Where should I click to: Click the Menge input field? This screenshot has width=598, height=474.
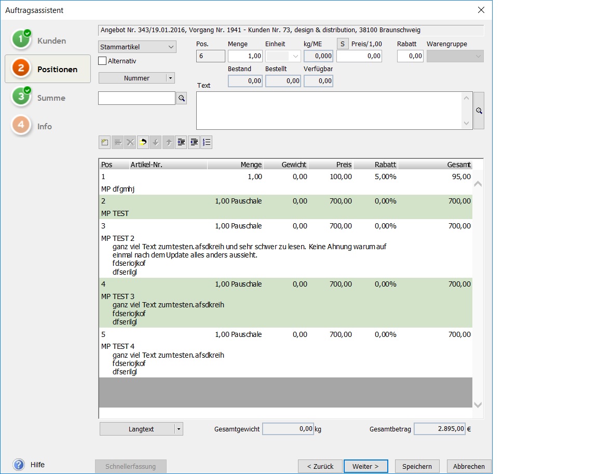[x=245, y=56]
